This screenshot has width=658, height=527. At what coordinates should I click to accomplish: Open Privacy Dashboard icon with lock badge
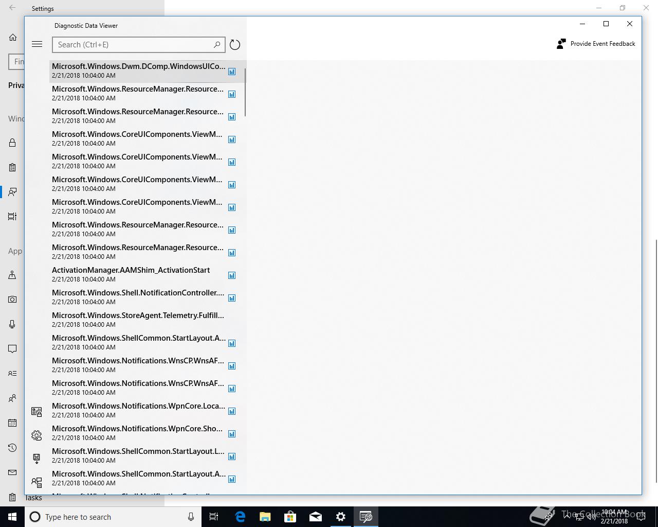coord(36,412)
